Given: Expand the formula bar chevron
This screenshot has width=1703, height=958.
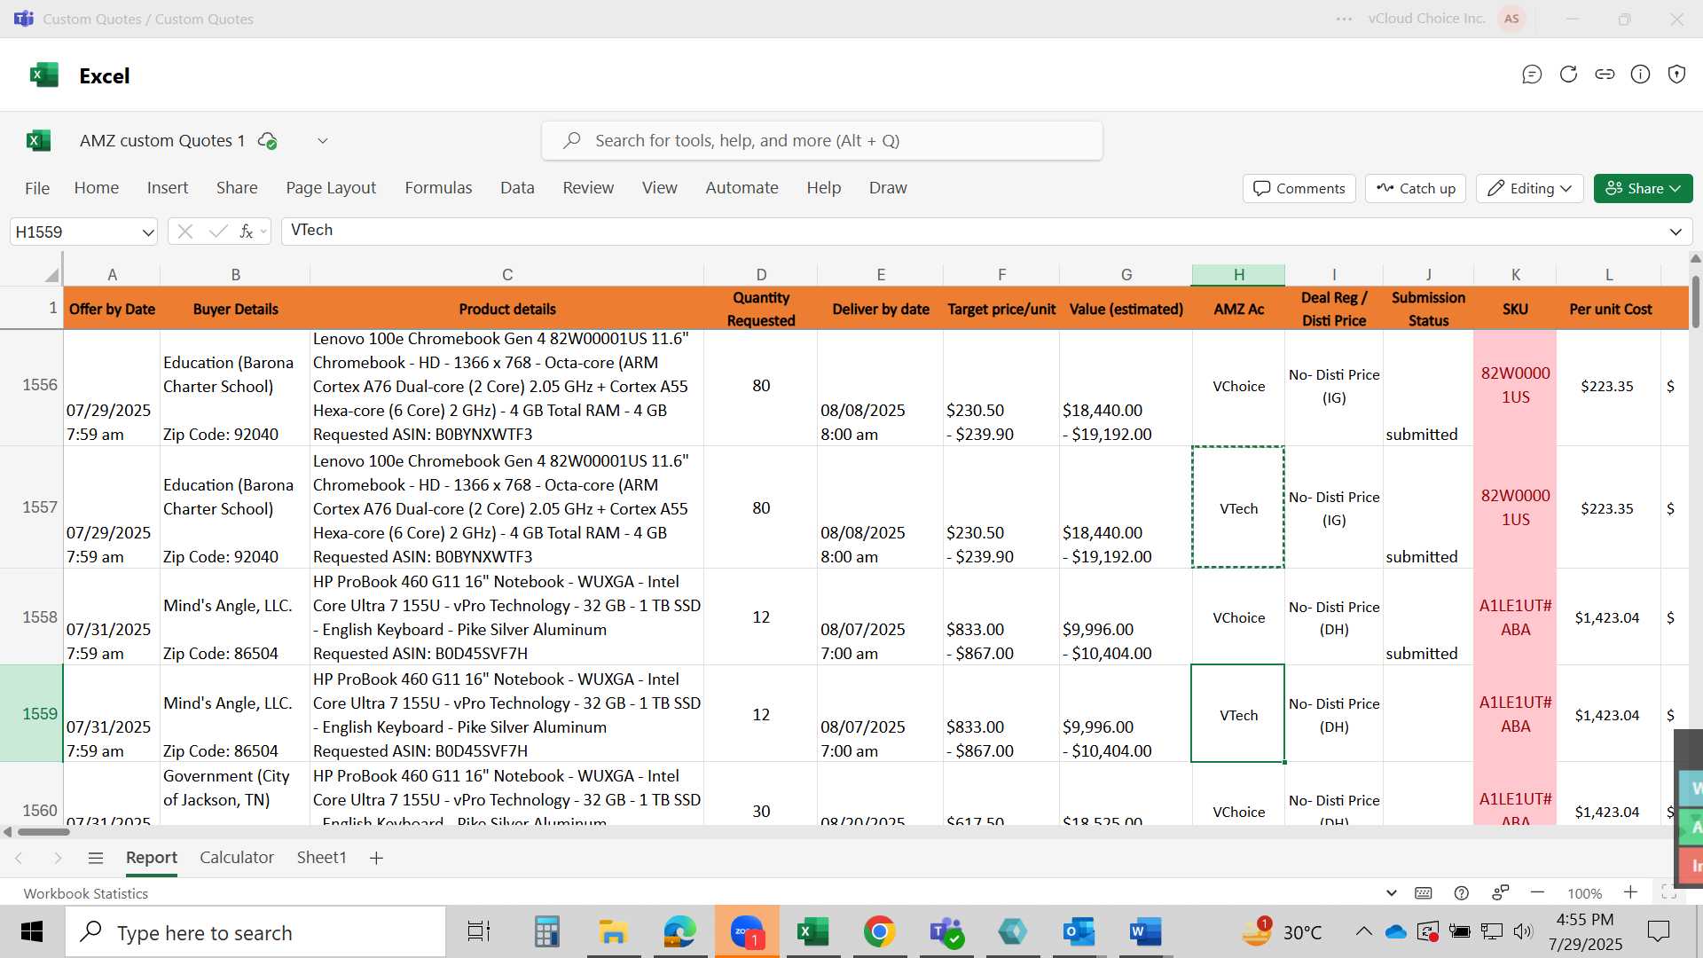Looking at the screenshot, I should click(1676, 232).
